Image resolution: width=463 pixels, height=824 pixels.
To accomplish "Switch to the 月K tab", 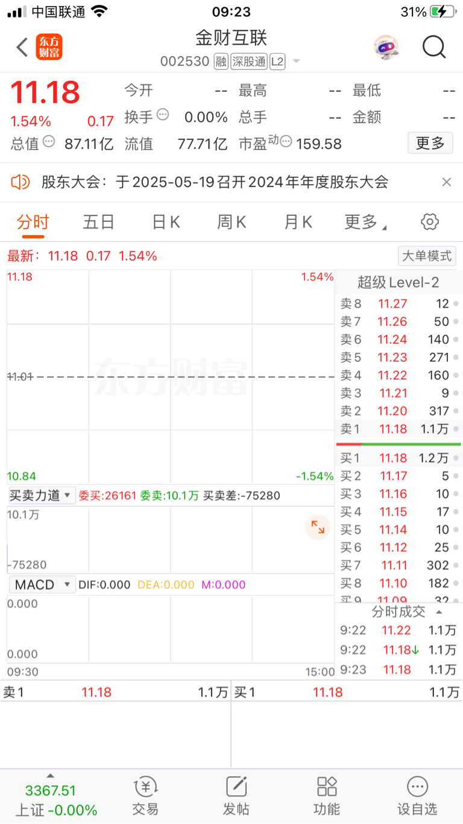I will point(298,222).
